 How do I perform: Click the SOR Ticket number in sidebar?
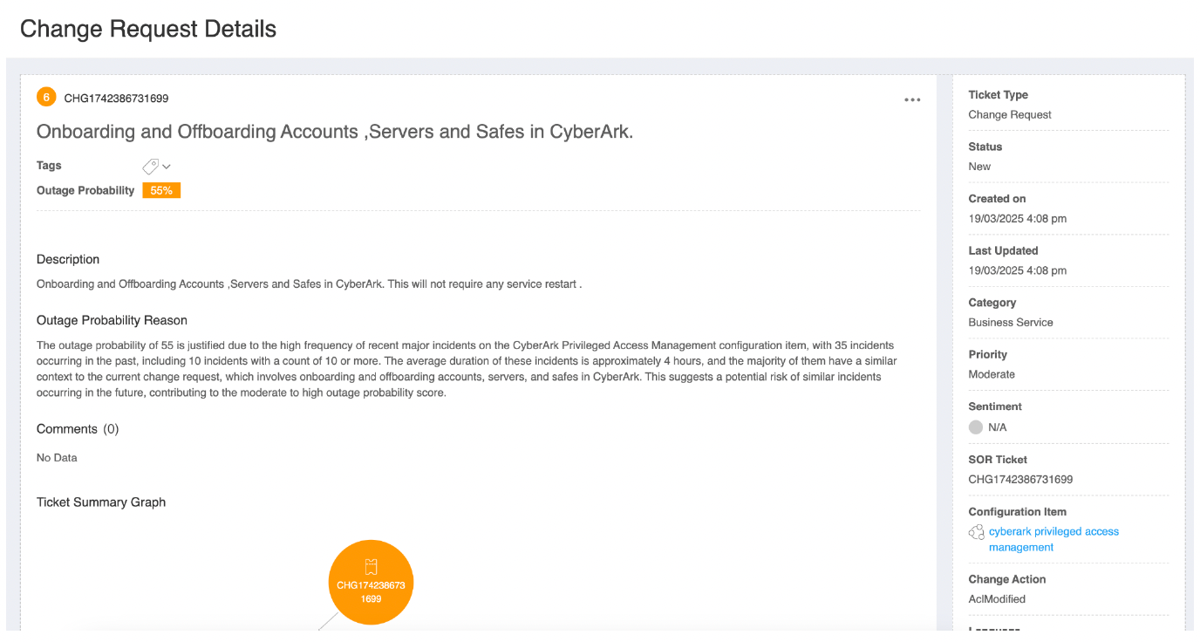pos(1020,479)
